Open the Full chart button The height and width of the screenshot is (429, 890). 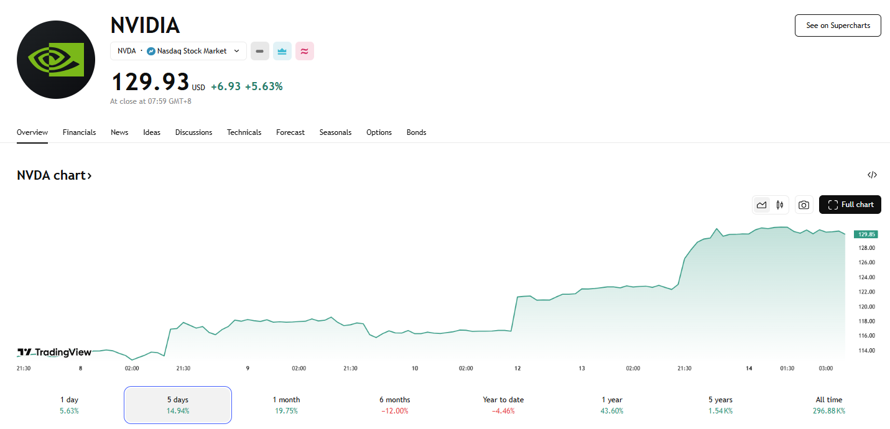850,205
